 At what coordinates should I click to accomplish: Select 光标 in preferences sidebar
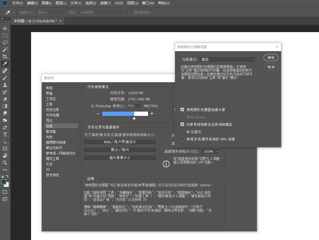49,137
